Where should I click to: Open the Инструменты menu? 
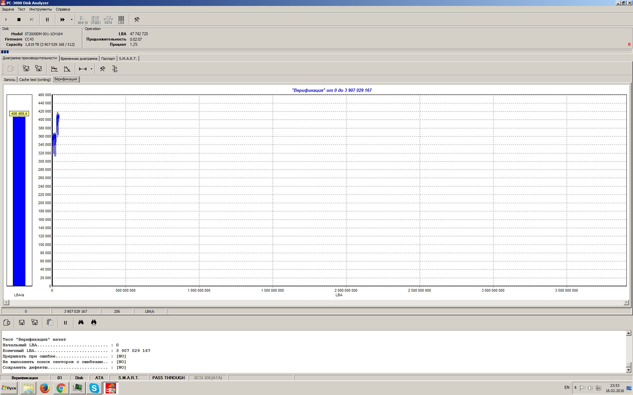click(x=40, y=9)
